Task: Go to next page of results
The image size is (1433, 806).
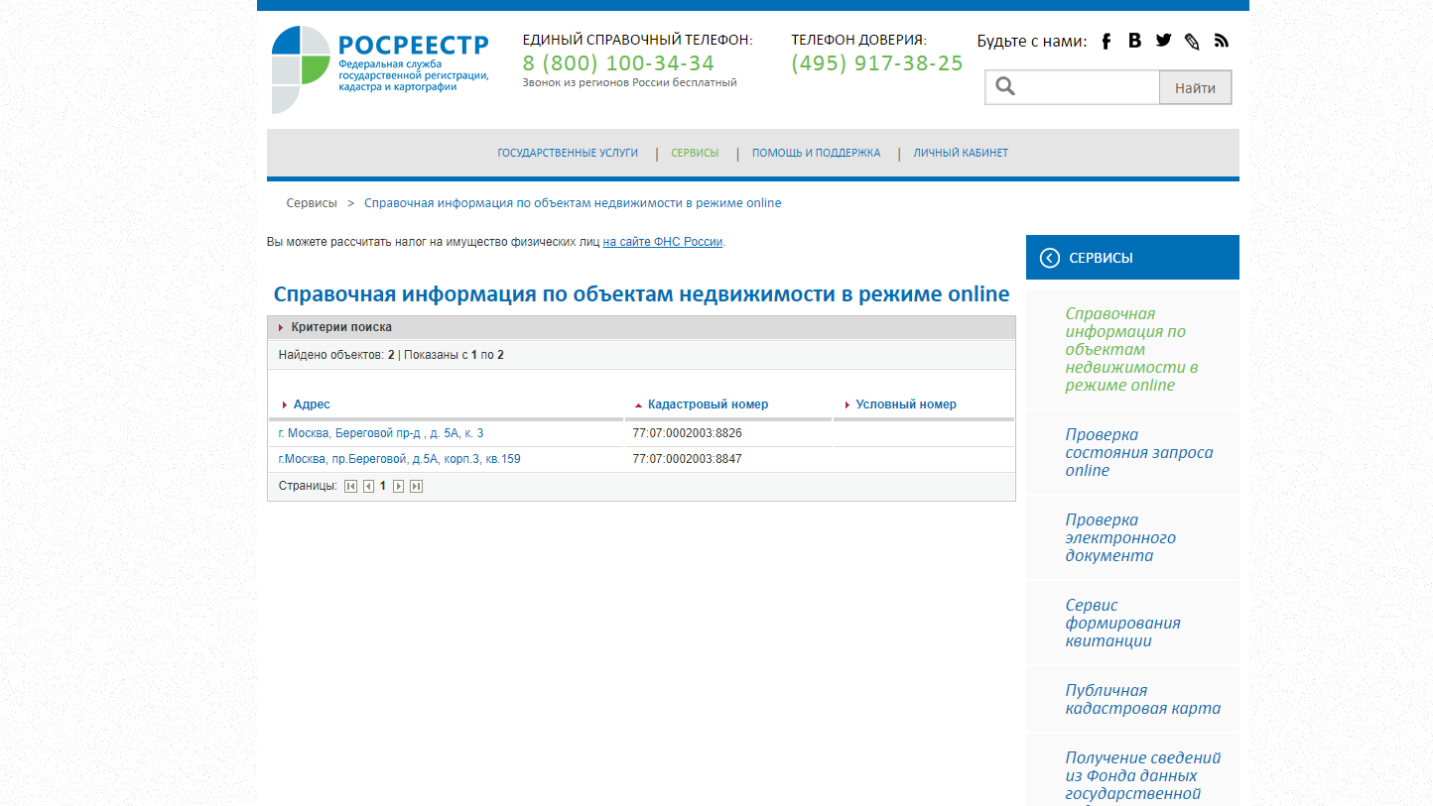Action: click(399, 486)
